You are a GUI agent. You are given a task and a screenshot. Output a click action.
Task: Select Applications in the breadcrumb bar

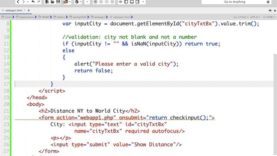pyautogui.click(x=25, y=17)
